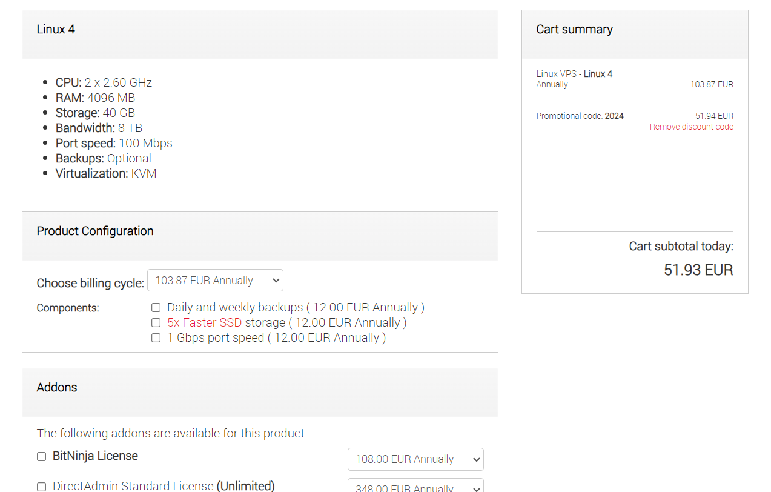771x492 pixels.
Task: Click the Choose billing cycle label
Action: (x=90, y=283)
